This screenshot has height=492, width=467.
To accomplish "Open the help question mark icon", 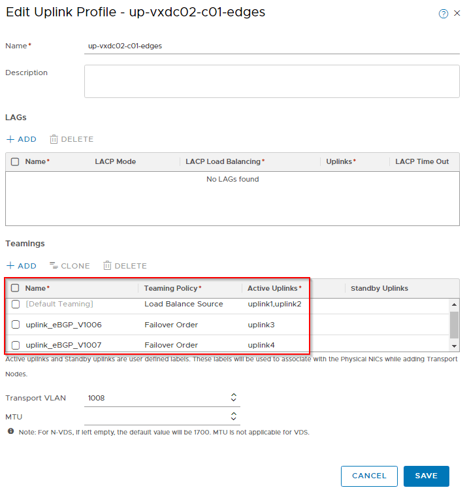I will click(443, 14).
